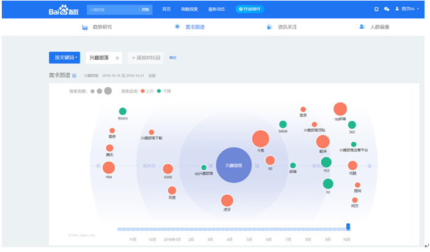Select the qq兴趣部落 green bubble
The width and height of the screenshot is (430, 252).
(x=204, y=167)
